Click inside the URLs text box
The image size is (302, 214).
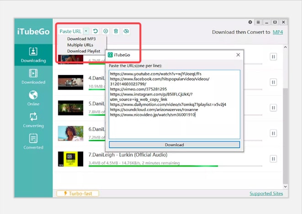175,105
